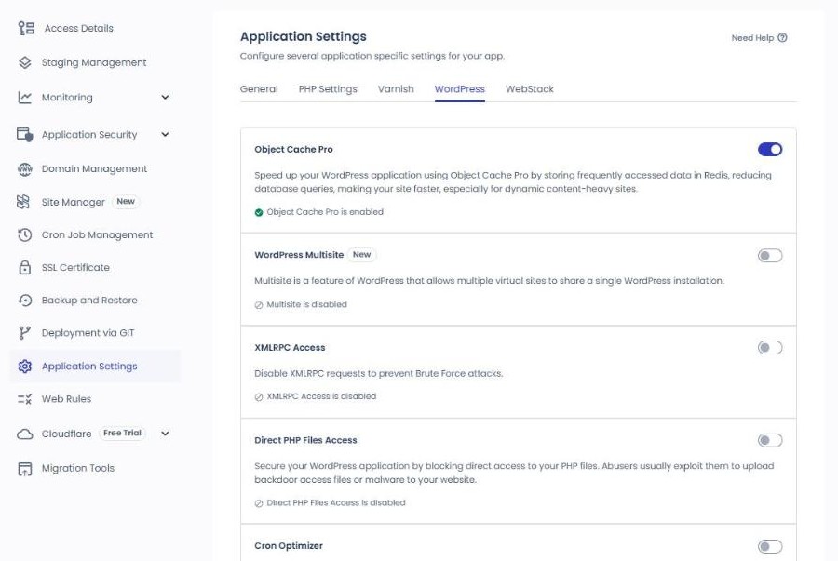Click the Cron Optimizer heading
Viewport: 838px width, 561px height.
tap(289, 546)
